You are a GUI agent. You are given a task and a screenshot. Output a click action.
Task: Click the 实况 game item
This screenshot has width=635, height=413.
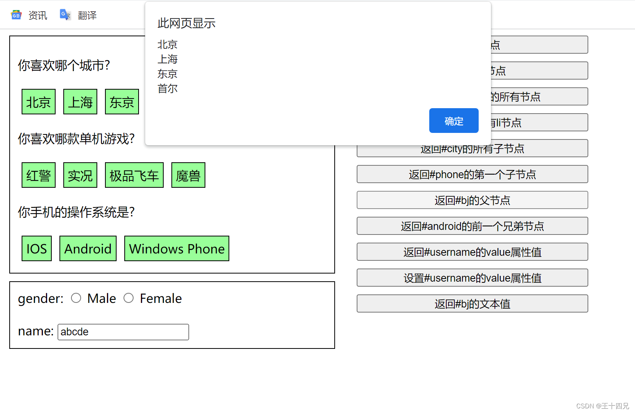coord(80,175)
